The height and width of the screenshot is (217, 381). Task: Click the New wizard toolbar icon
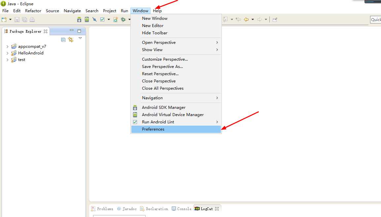(x=4, y=20)
